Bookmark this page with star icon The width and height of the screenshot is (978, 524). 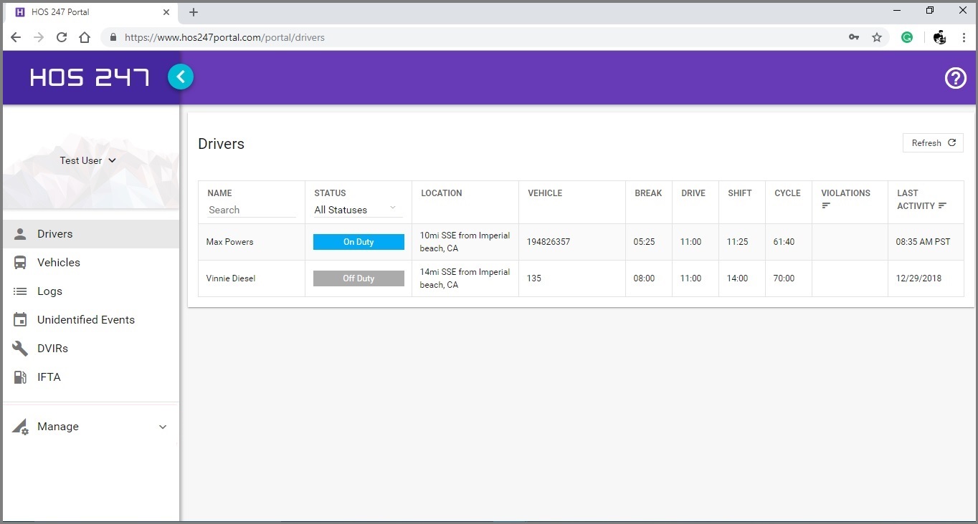pyautogui.click(x=876, y=37)
